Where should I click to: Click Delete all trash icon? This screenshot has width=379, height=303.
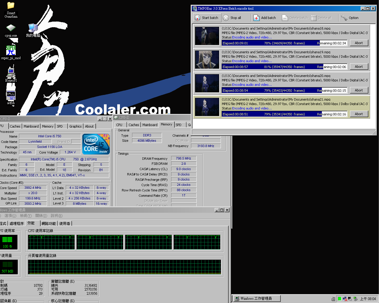pos(314,18)
